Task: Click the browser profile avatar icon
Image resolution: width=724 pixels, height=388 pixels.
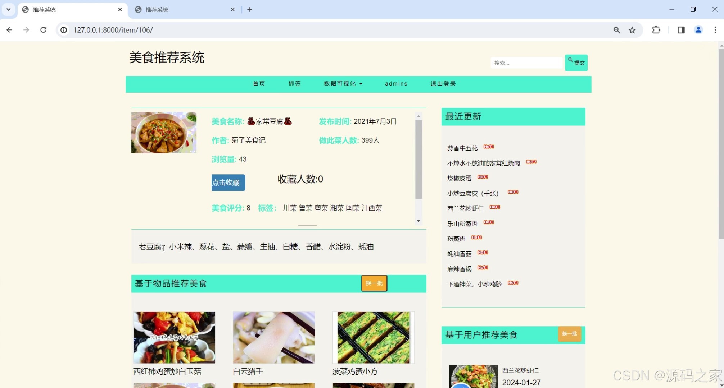Action: click(x=698, y=30)
